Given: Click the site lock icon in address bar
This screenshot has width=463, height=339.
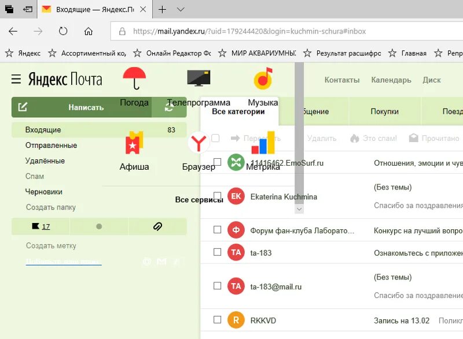Looking at the screenshot, I should click(x=122, y=31).
